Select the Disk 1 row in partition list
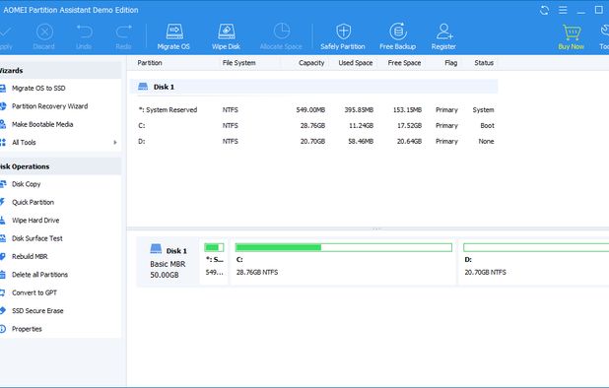609x388 pixels. point(313,87)
